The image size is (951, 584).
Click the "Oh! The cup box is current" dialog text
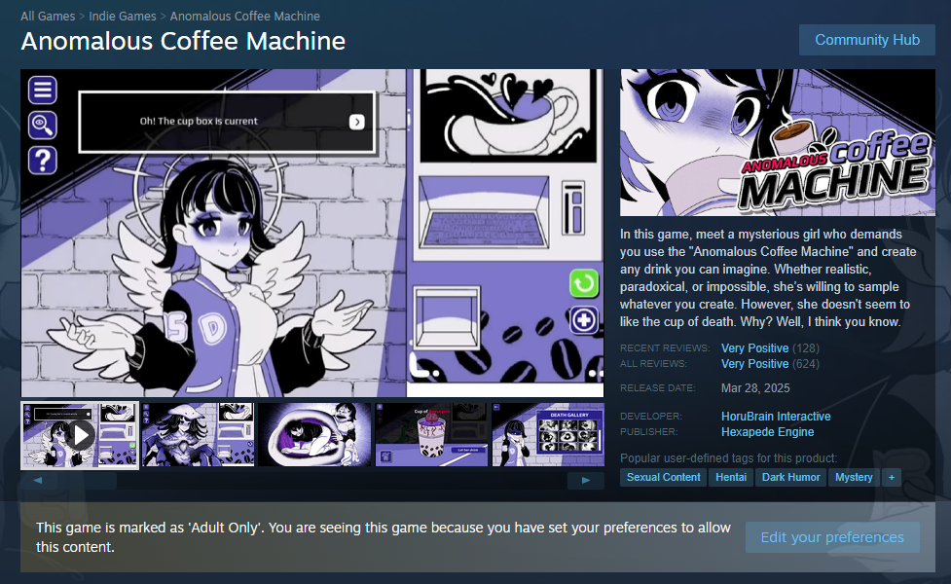click(199, 122)
